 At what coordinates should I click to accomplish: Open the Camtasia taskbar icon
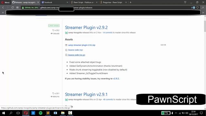point(70,113)
